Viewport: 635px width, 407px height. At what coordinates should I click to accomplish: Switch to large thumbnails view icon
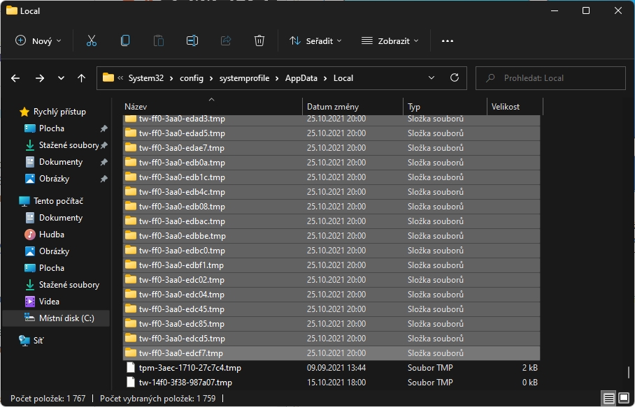click(625, 398)
